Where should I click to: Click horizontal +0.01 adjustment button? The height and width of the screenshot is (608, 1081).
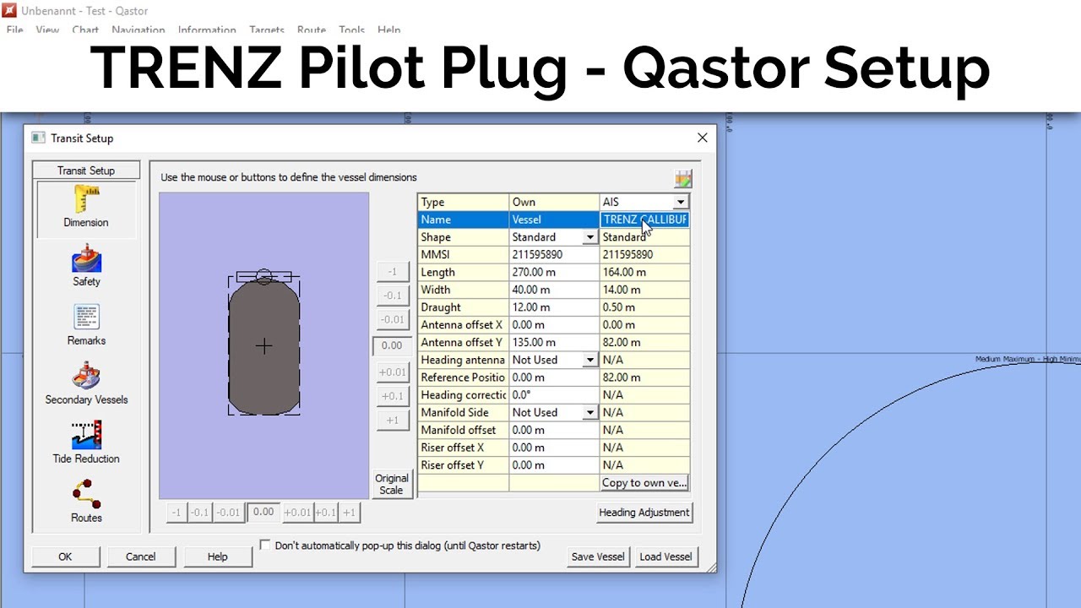(x=297, y=513)
